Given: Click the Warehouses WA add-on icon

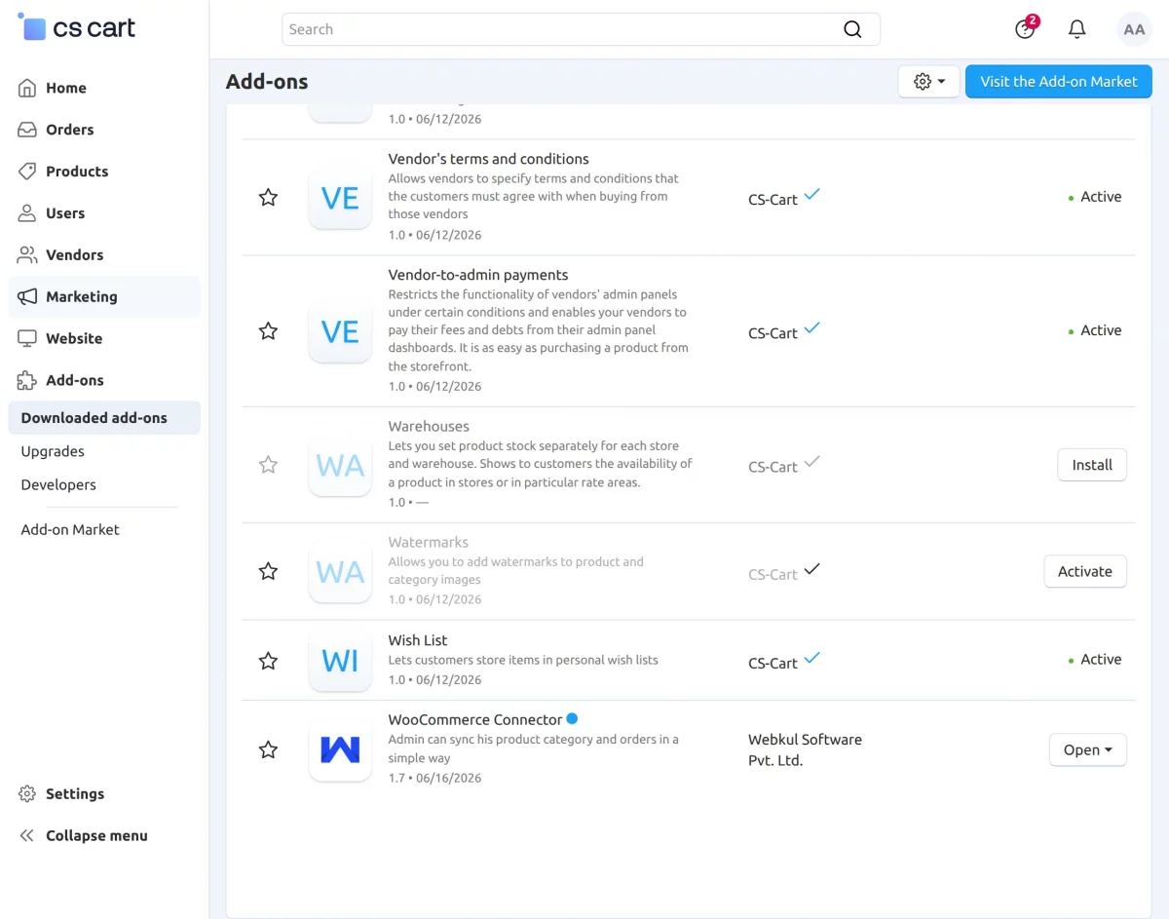Looking at the screenshot, I should pos(340,465).
